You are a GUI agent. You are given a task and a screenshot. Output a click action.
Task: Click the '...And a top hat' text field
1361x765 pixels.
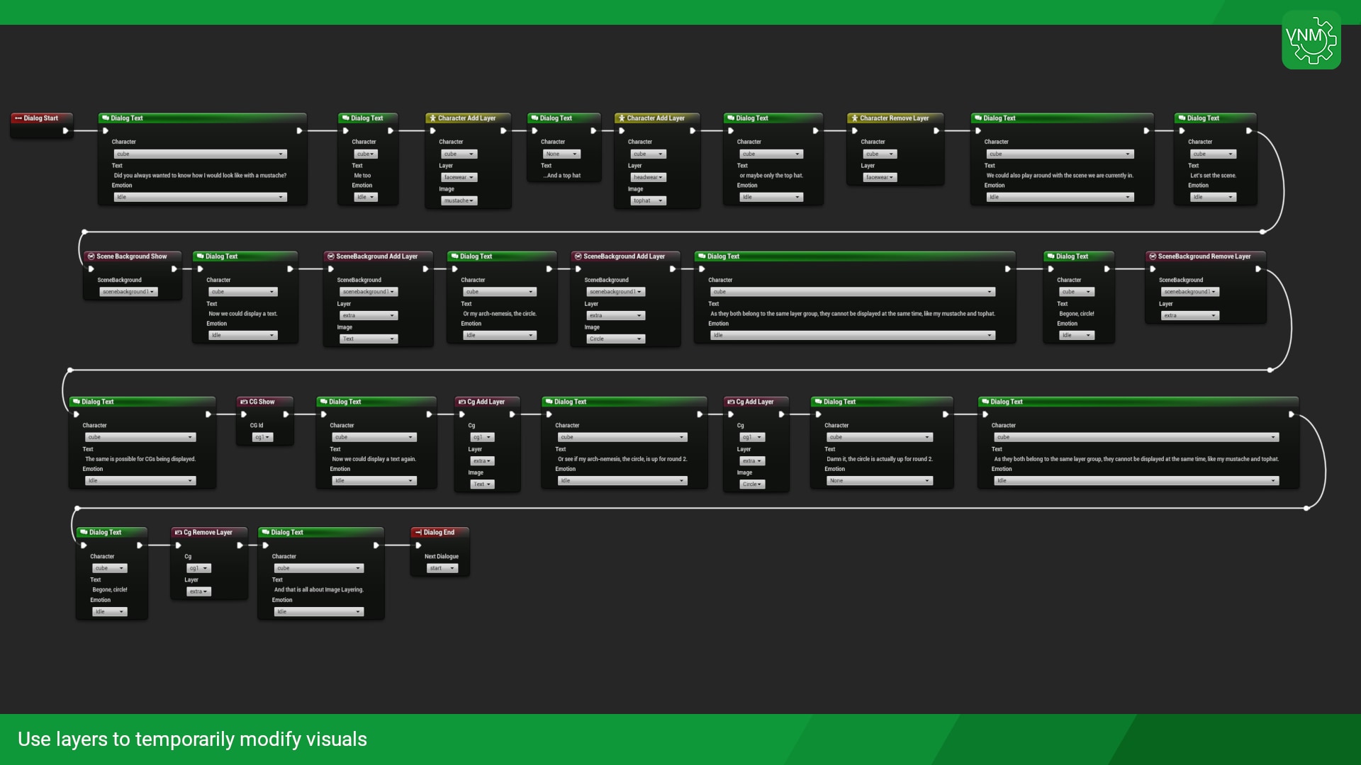click(x=561, y=176)
